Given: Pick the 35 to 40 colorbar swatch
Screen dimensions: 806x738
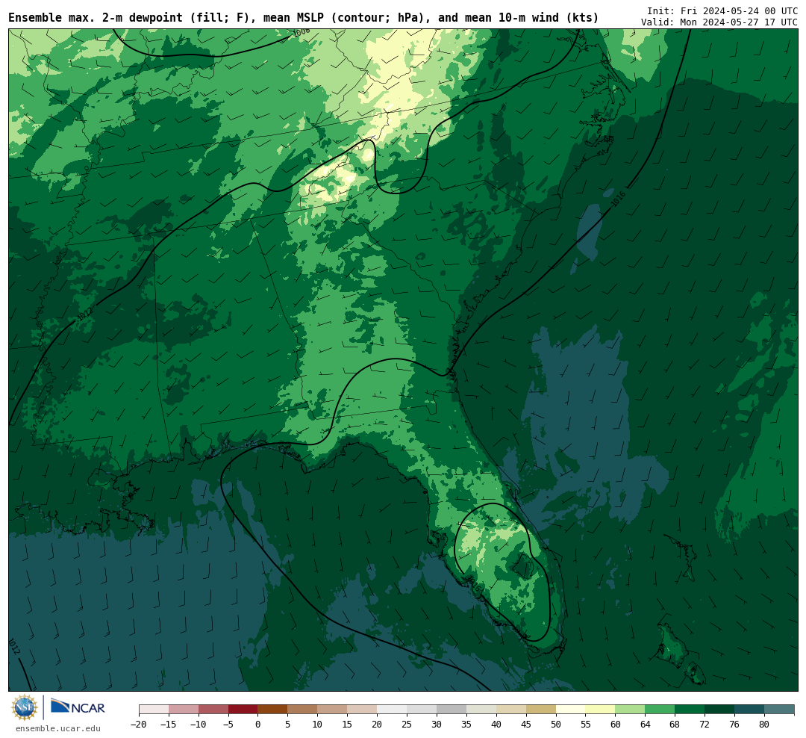Looking at the screenshot, I should pyautogui.click(x=481, y=710).
